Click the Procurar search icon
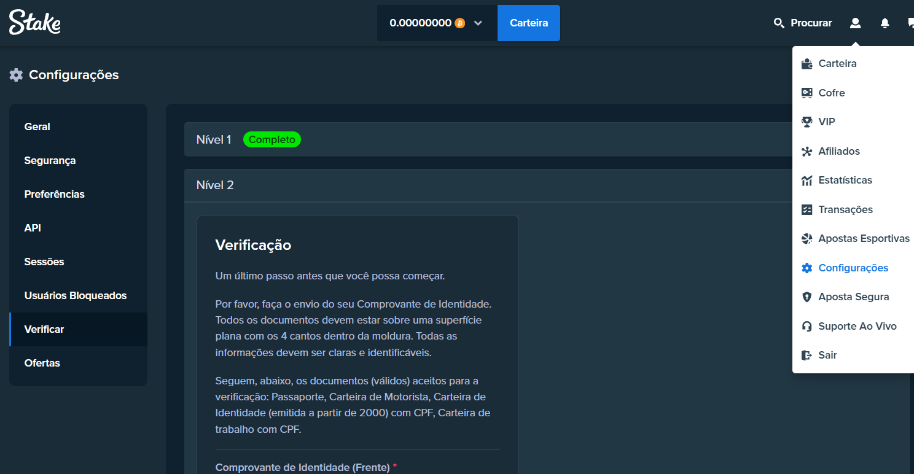Viewport: 914px width, 474px height. [x=779, y=23]
